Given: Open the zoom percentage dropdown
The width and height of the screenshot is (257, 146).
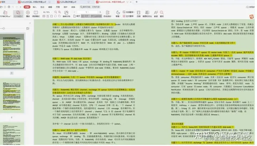Looking at the screenshot, I should tap(51, 12).
